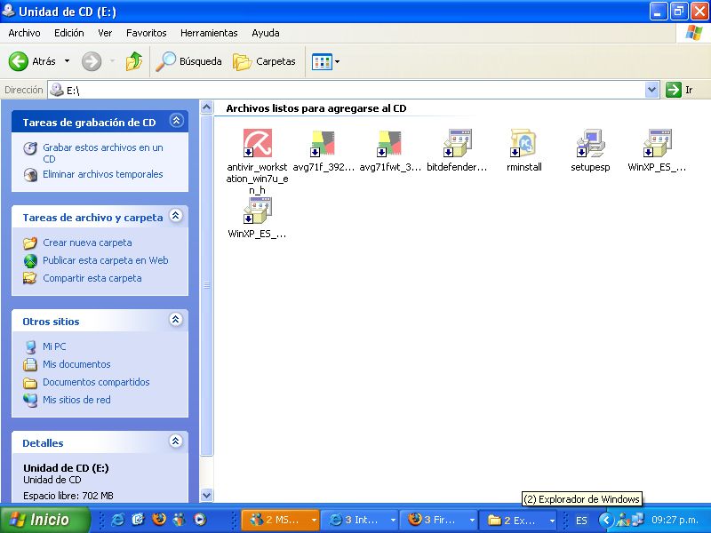Open the Views mode dropdown button
The image size is (711, 533).
(x=325, y=61)
